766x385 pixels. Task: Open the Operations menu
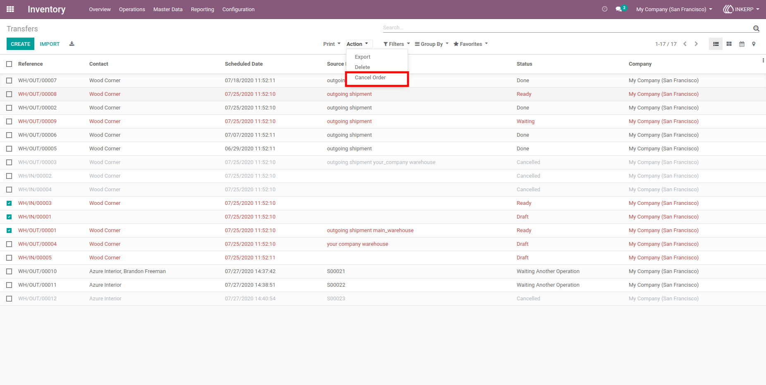132,9
